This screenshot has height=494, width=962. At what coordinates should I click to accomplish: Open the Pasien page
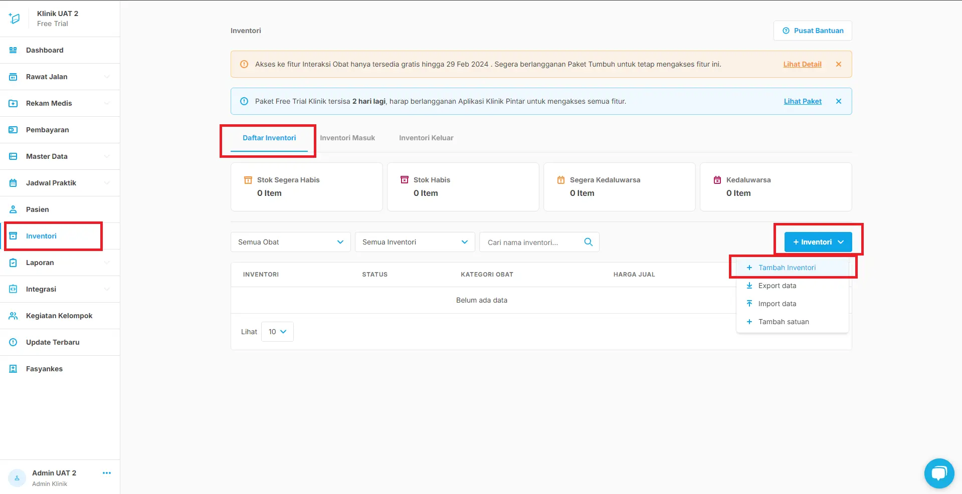[x=60, y=209]
